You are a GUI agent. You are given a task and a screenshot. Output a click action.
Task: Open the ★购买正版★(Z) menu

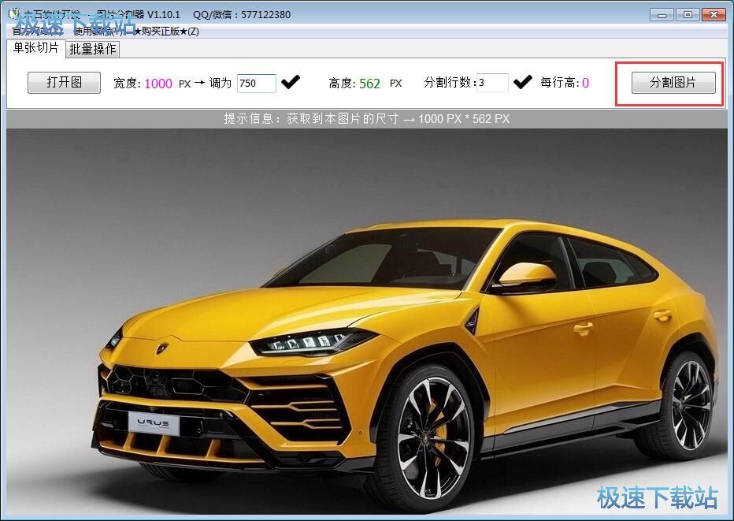tap(166, 32)
